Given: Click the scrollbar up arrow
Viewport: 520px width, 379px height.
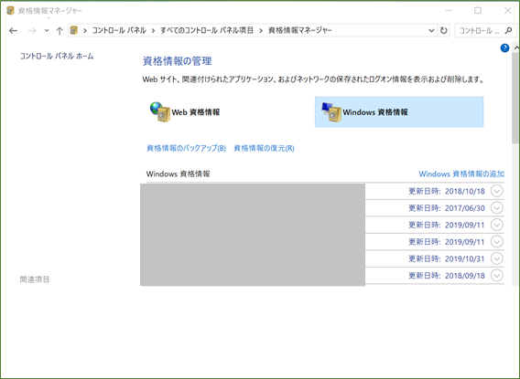Looking at the screenshot, I should click(516, 48).
